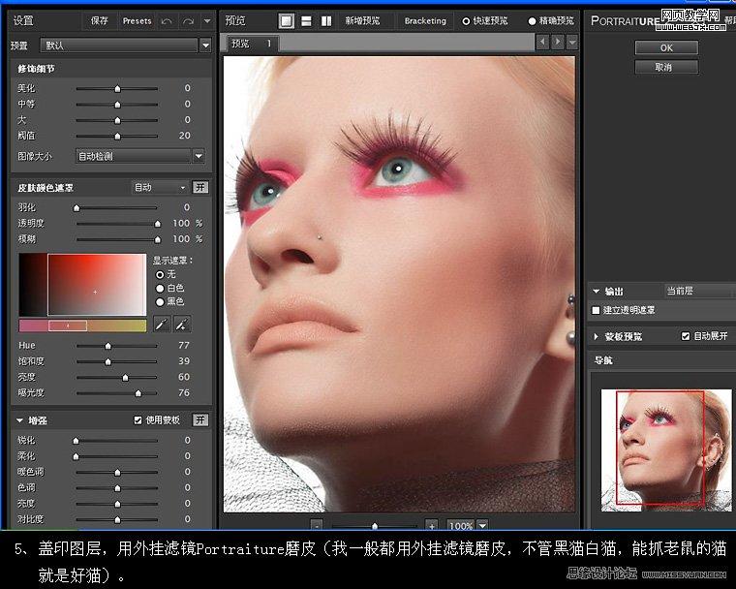
Task: Click the 曝光度 exposure slider
Action: pos(117,393)
